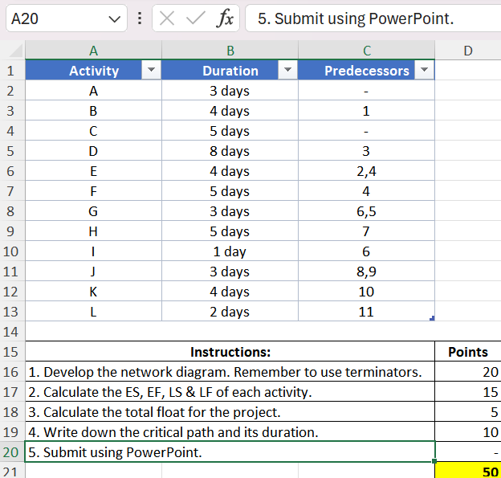
Task: Select the cell with 8 days duration
Action: (x=230, y=151)
